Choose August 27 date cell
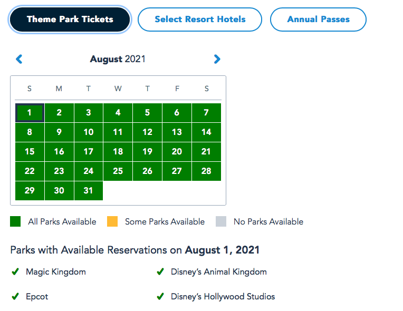Screen dimensions: 403x311 tap(177, 171)
